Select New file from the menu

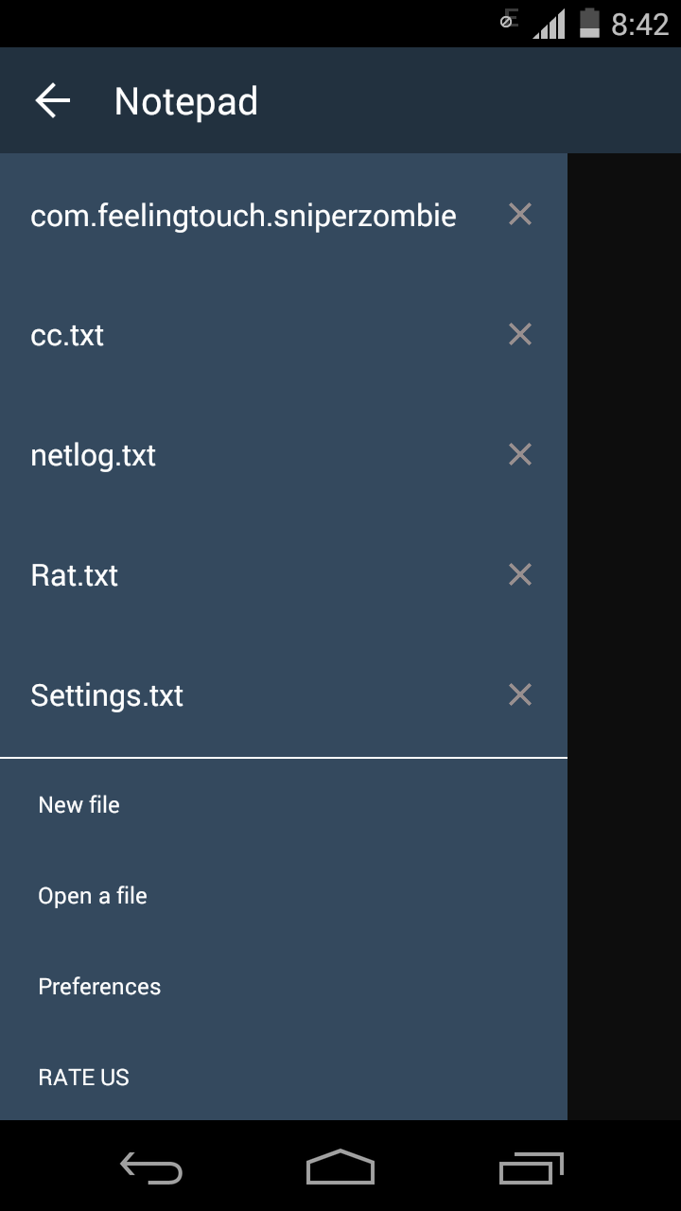79,804
